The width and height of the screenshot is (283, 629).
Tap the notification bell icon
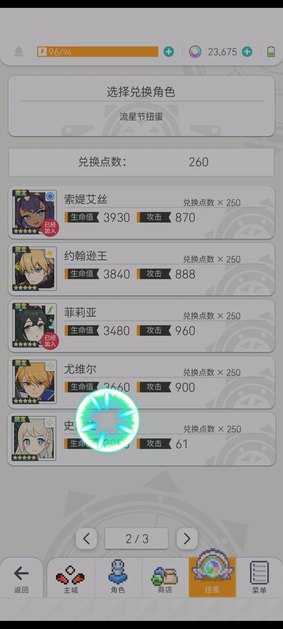pyautogui.click(x=18, y=51)
